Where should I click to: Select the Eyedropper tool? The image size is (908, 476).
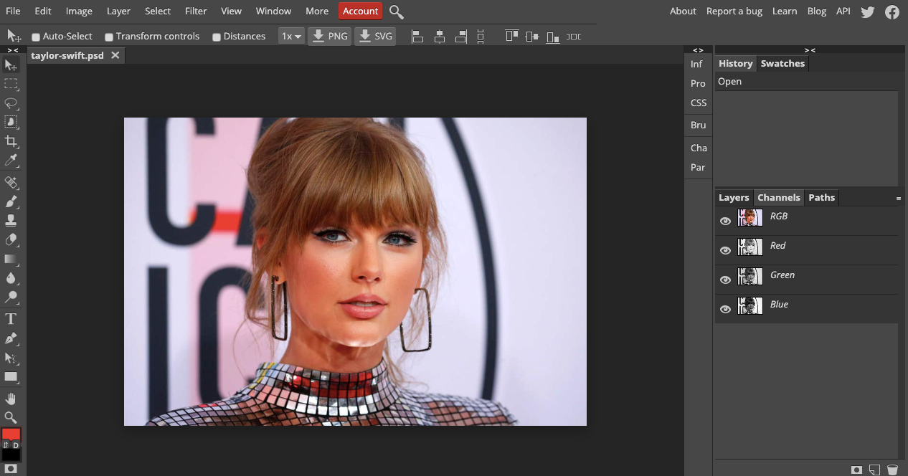pyautogui.click(x=11, y=161)
